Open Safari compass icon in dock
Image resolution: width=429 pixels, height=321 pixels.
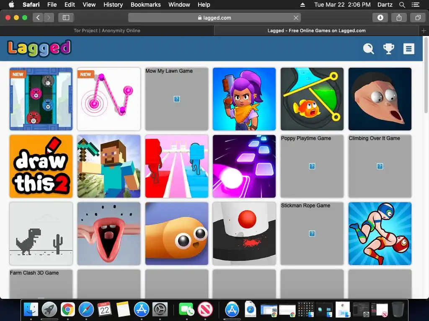pos(86,310)
